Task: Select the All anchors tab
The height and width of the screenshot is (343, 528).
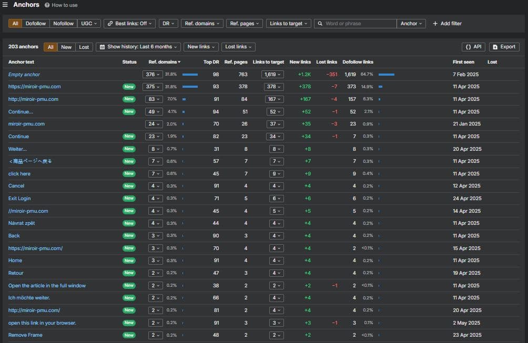Action: (x=50, y=47)
